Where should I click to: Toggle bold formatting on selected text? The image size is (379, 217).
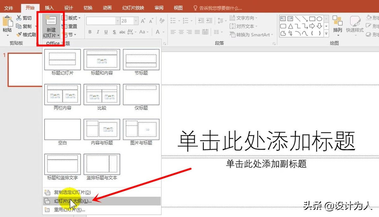pyautogui.click(x=90, y=32)
